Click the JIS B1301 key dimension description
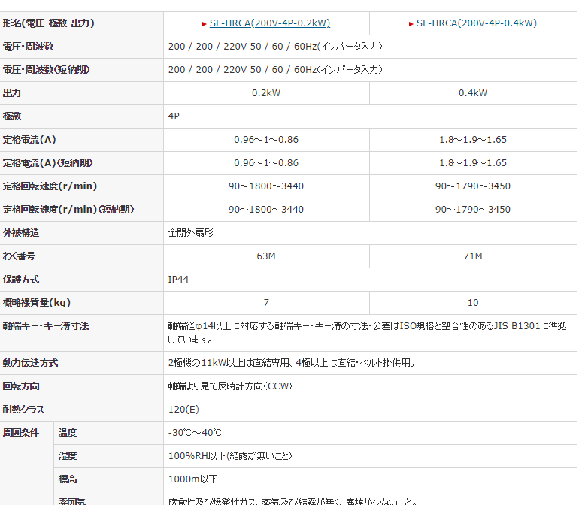 (x=367, y=333)
